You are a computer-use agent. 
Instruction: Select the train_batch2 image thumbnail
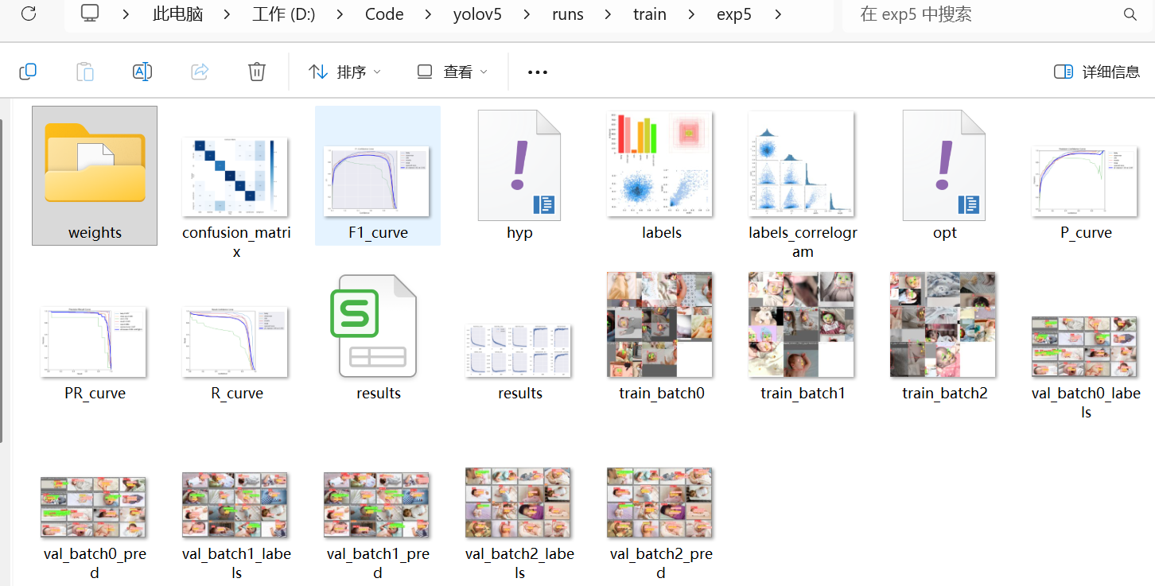click(x=943, y=324)
